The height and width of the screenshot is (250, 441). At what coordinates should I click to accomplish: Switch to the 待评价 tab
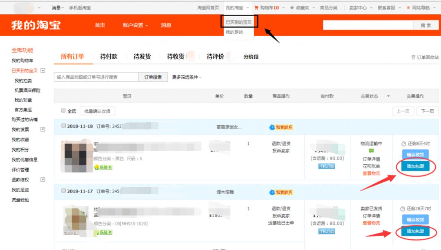(216, 56)
